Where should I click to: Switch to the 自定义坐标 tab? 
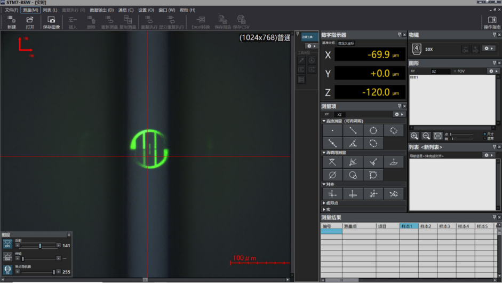[x=346, y=43]
